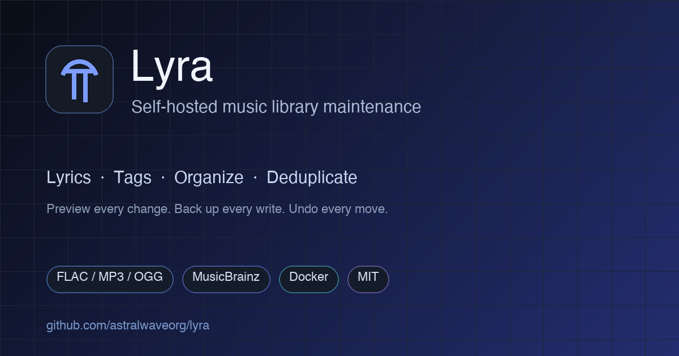
Task: Click the MusicBrainz badge
Action: (x=226, y=279)
